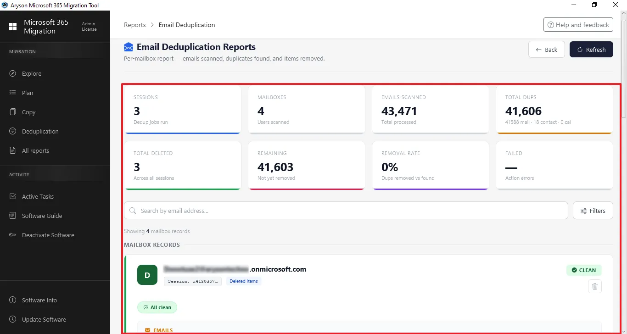Refresh the deduplication reports
The height and width of the screenshot is (334, 627).
click(591, 50)
